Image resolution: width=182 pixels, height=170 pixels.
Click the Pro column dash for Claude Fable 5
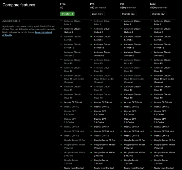(91, 21)
